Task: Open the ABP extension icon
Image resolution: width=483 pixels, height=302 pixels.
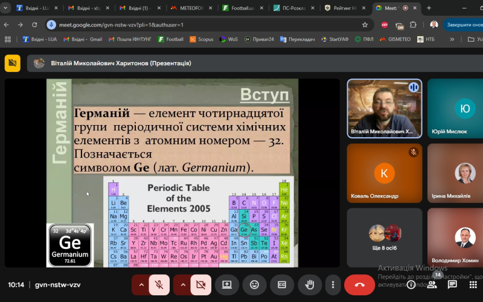Action: pos(385,25)
